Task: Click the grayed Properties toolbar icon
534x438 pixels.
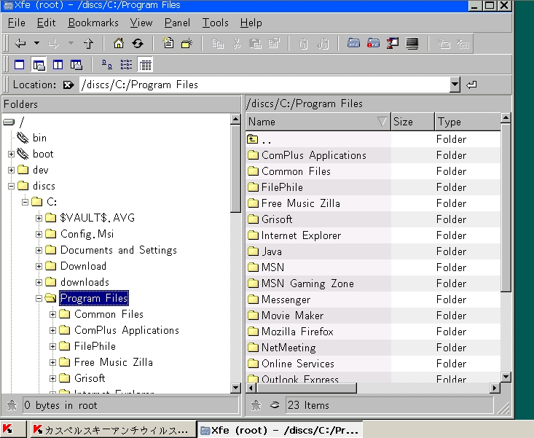Action: tap(274, 44)
